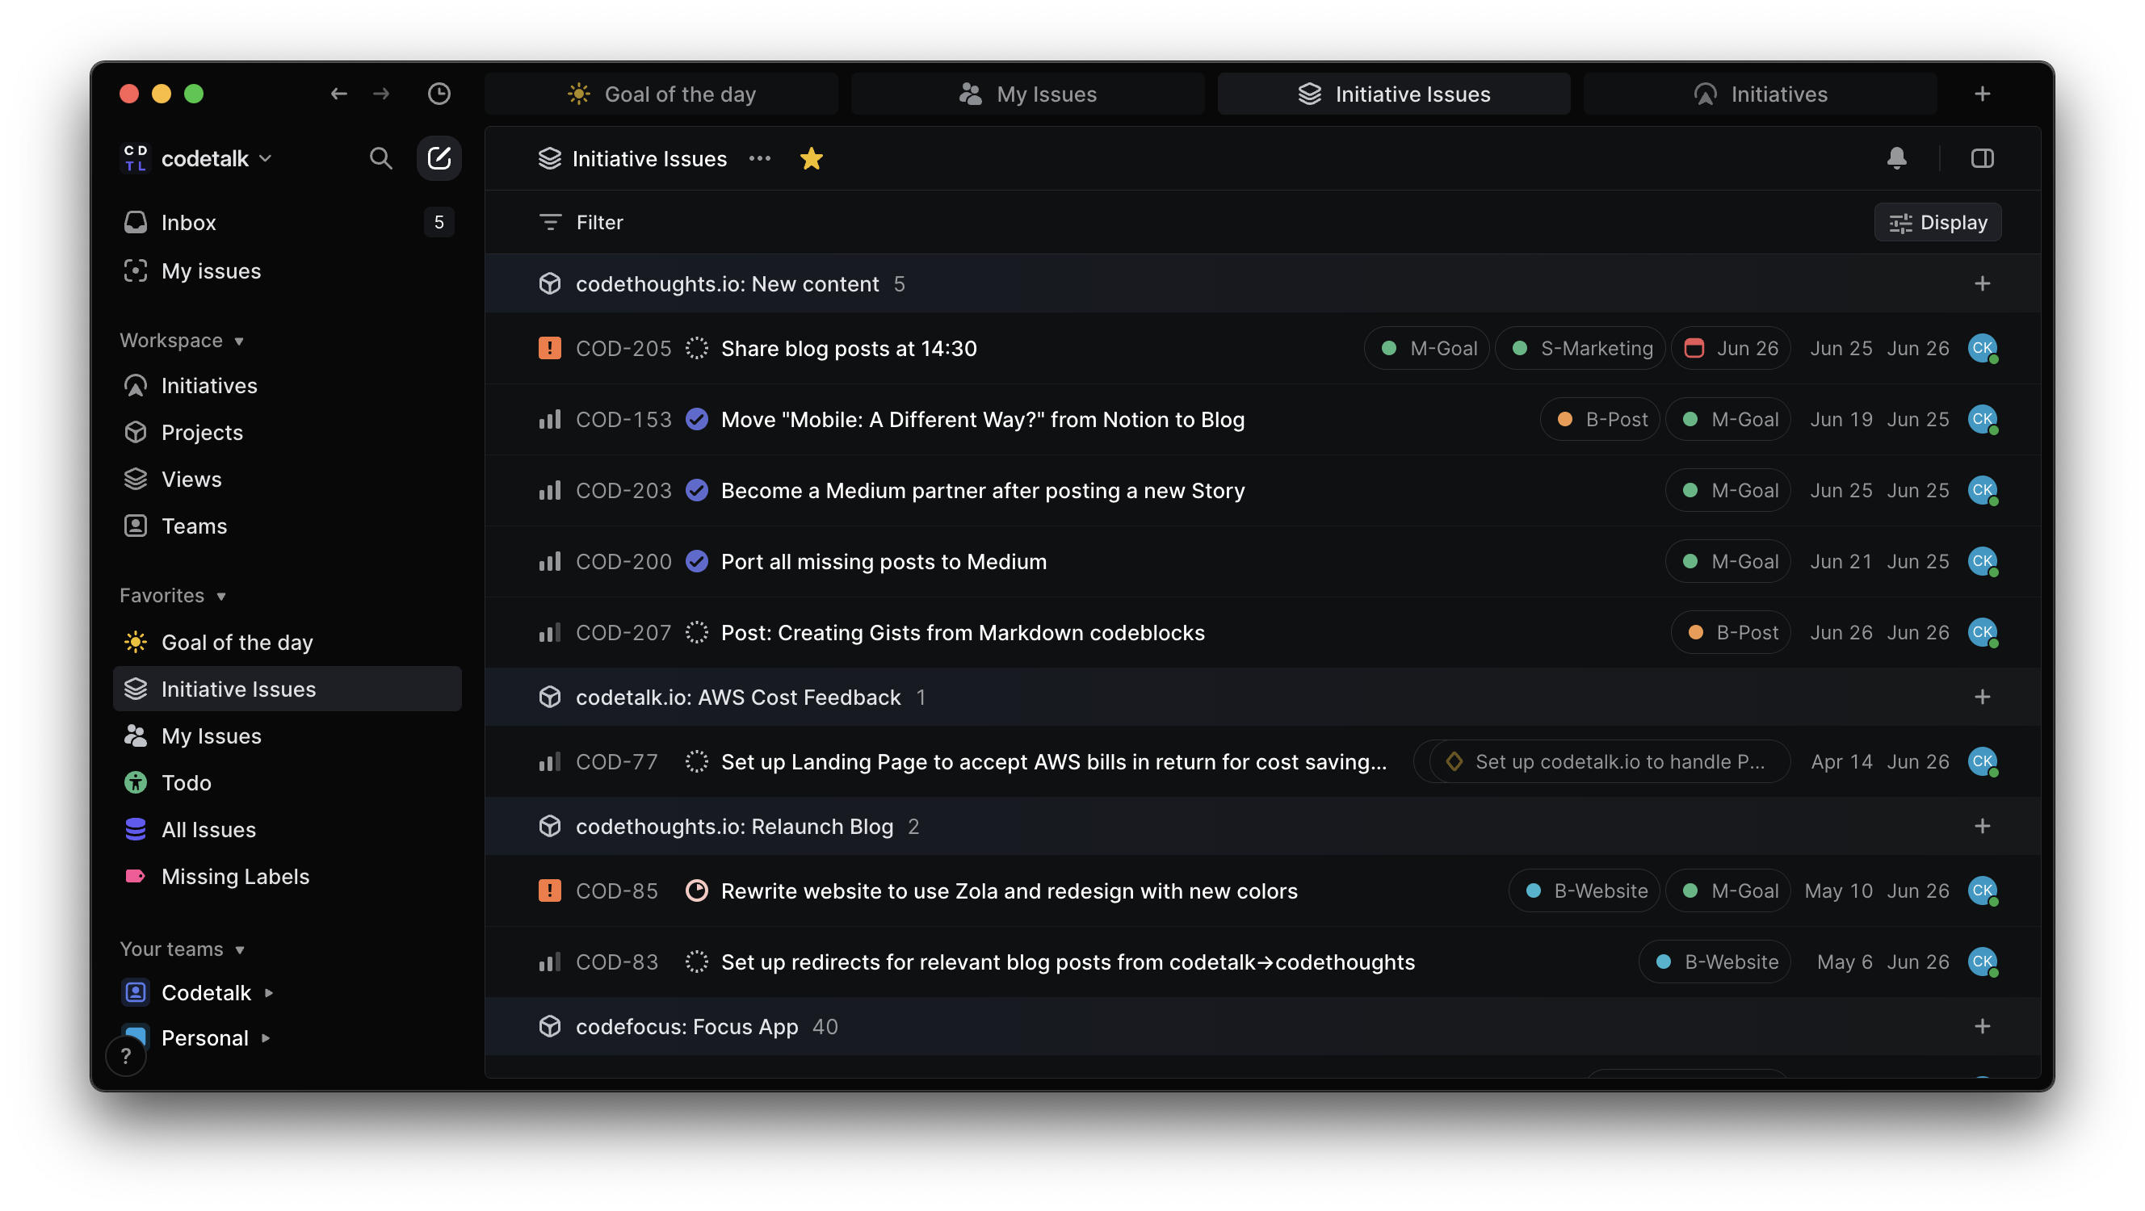Click the three-dots options next to Initiative Issues

pos(759,158)
